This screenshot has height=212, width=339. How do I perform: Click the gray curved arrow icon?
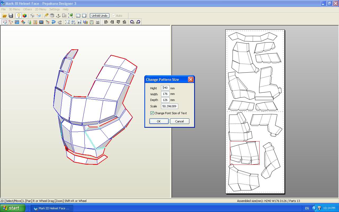pos(60,22)
